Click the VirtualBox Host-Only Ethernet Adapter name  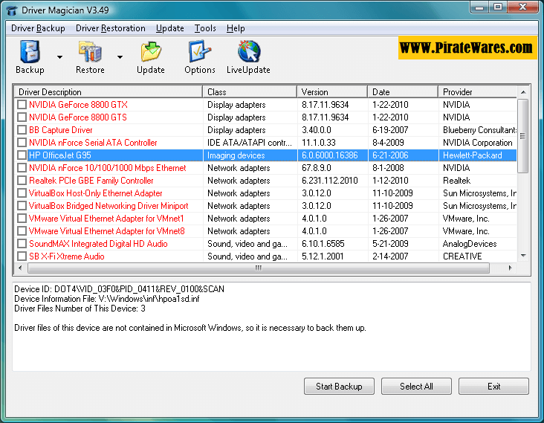tap(95, 193)
